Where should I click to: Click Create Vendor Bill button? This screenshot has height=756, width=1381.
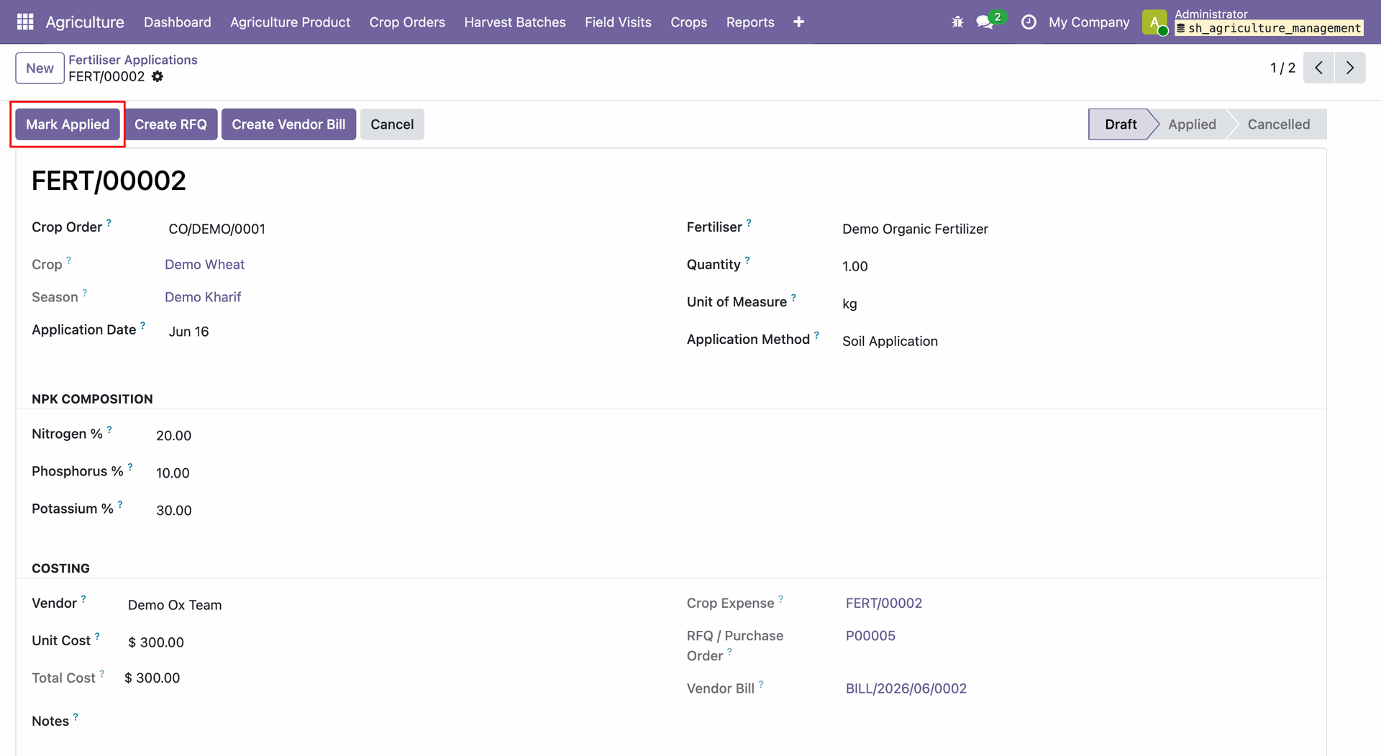tap(288, 124)
